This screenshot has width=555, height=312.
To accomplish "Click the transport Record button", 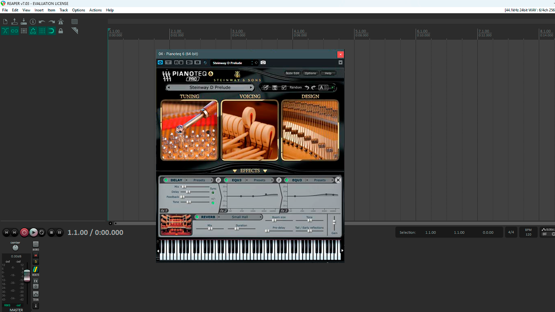I will 24,232.
